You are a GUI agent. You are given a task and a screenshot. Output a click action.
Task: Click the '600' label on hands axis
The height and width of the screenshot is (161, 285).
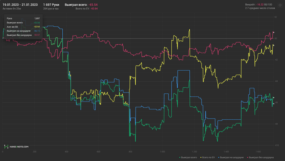[99, 152]
